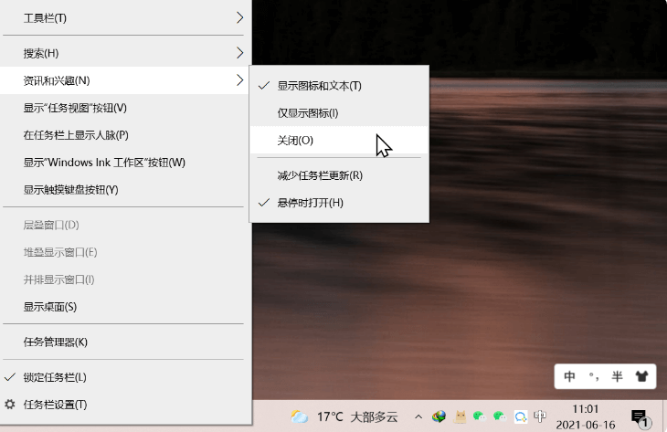This screenshot has height=432, width=667.
Task: Click the cat tray icon
Action: (x=460, y=416)
